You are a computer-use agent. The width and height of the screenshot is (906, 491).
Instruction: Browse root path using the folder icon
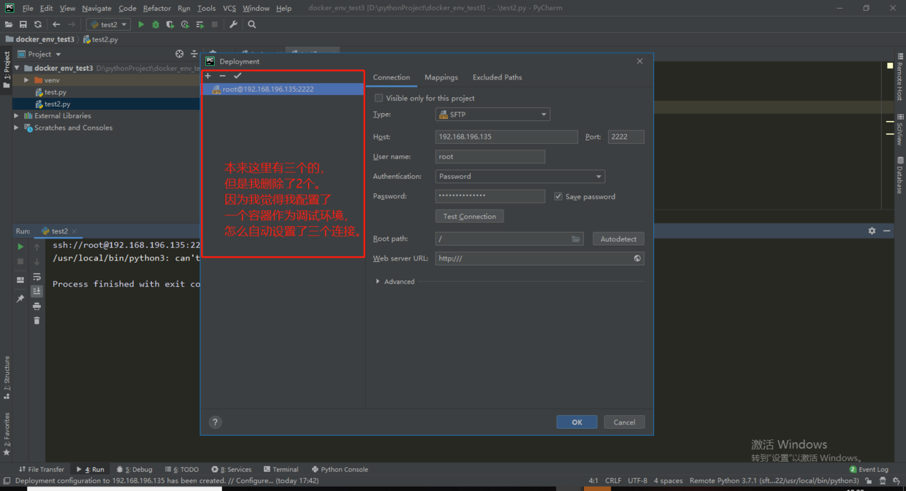576,239
